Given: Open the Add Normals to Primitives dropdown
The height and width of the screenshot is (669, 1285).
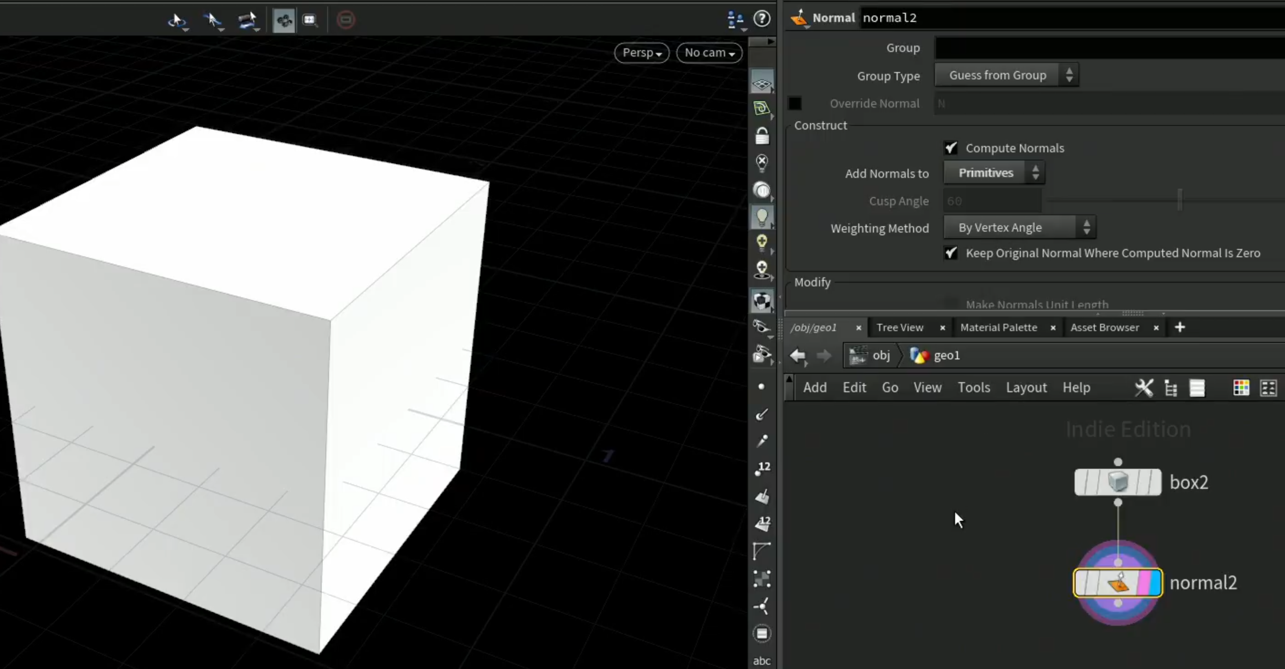Looking at the screenshot, I should [x=994, y=173].
